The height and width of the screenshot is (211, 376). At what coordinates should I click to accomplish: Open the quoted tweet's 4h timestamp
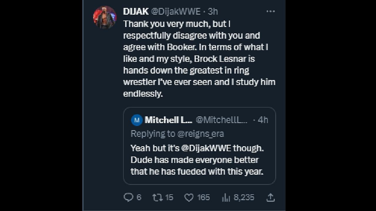click(263, 120)
